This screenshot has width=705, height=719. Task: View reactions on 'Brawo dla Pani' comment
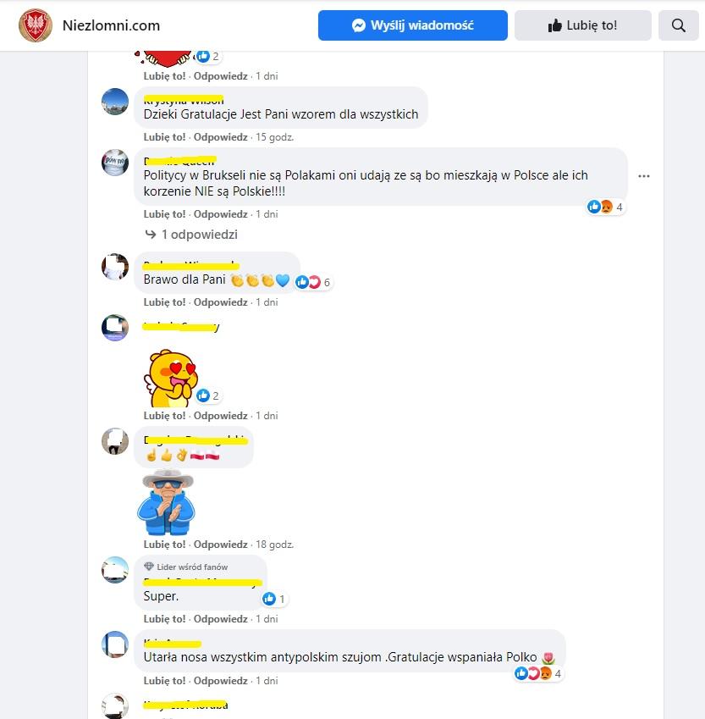[312, 283]
